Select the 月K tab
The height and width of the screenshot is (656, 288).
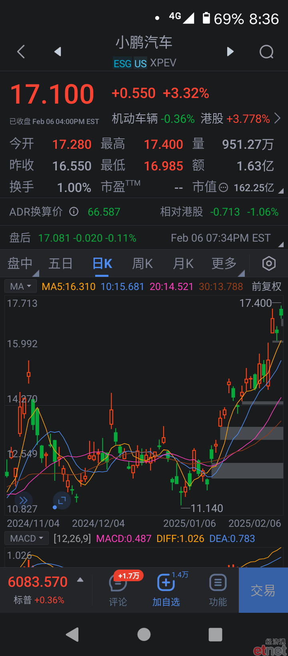click(183, 264)
